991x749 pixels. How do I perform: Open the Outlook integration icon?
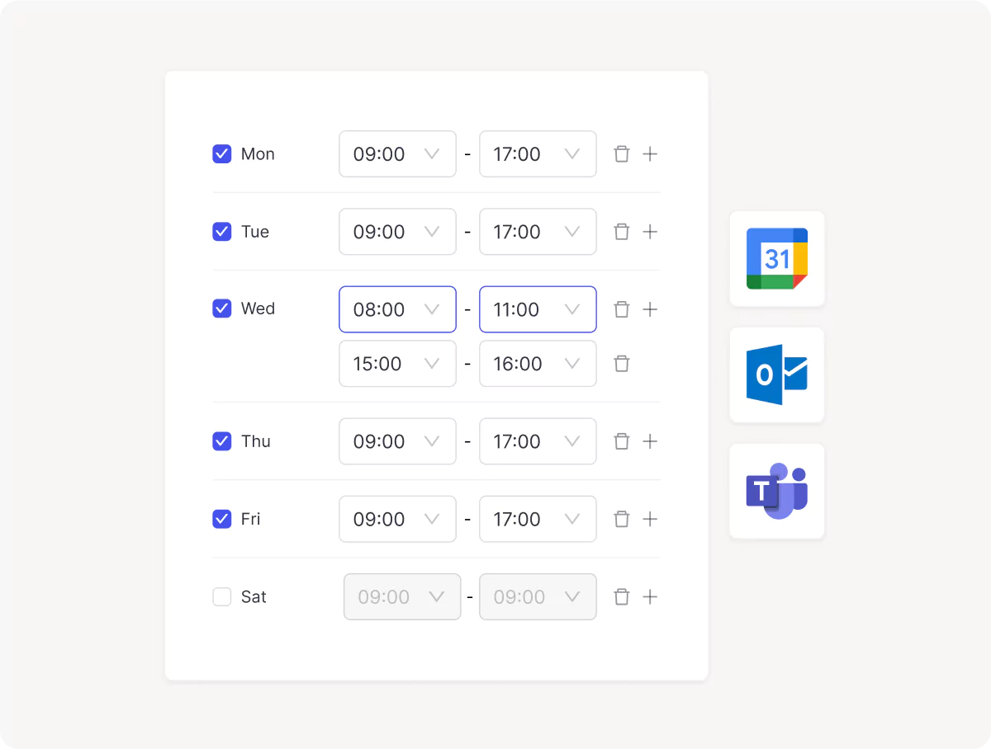pos(777,375)
